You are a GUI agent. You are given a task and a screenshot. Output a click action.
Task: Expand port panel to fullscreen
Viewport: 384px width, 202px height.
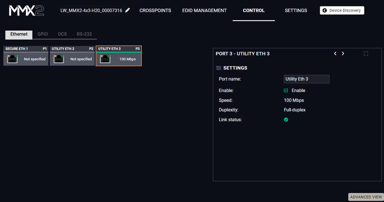366,54
